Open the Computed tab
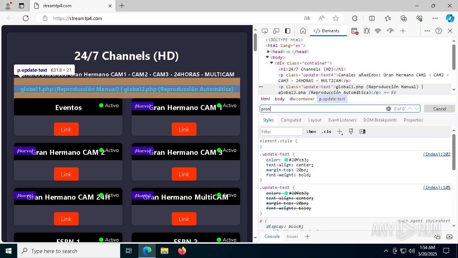458x258 pixels. click(291, 120)
